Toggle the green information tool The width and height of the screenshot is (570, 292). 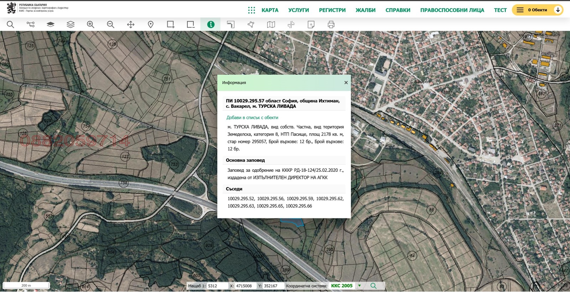click(211, 25)
